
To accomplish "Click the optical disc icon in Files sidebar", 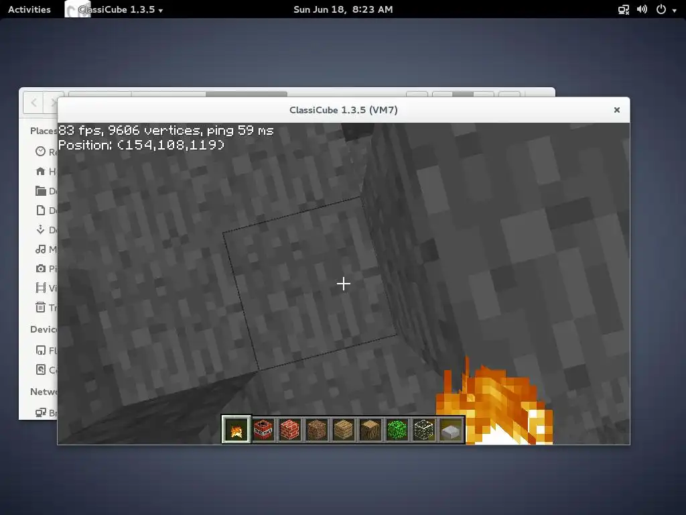I will pyautogui.click(x=40, y=369).
